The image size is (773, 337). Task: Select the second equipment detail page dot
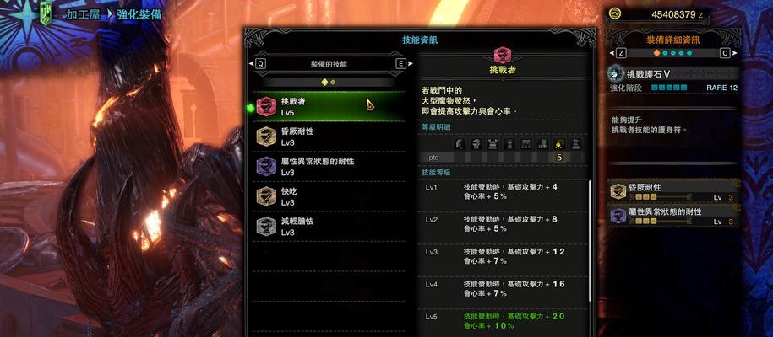tap(665, 53)
